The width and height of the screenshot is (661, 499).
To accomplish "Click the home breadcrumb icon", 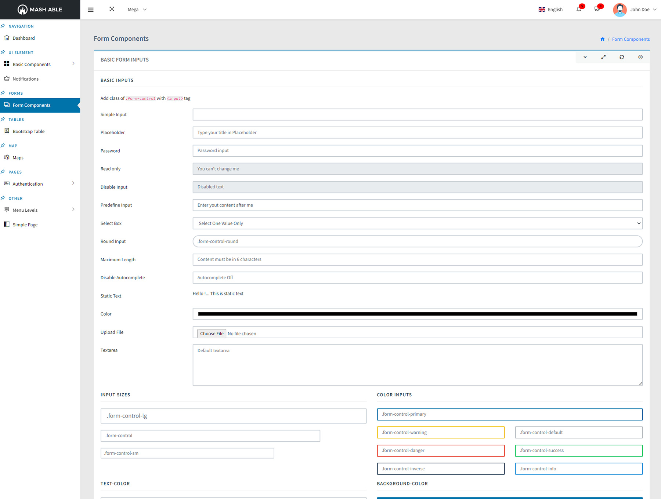I will (602, 39).
